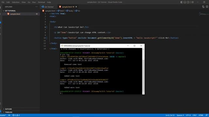Screen dimensions: 209x117
Task: Expand the OUTLINE section
Action: 21,109
